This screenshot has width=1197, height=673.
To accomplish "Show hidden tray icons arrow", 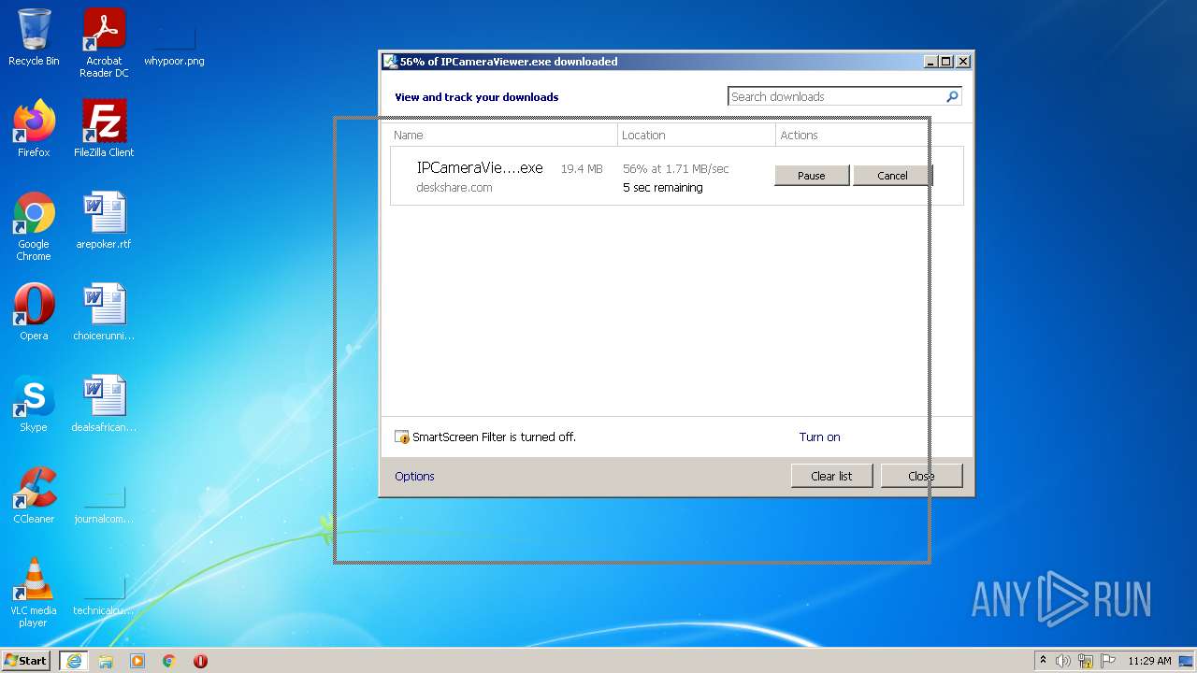I will (1043, 660).
